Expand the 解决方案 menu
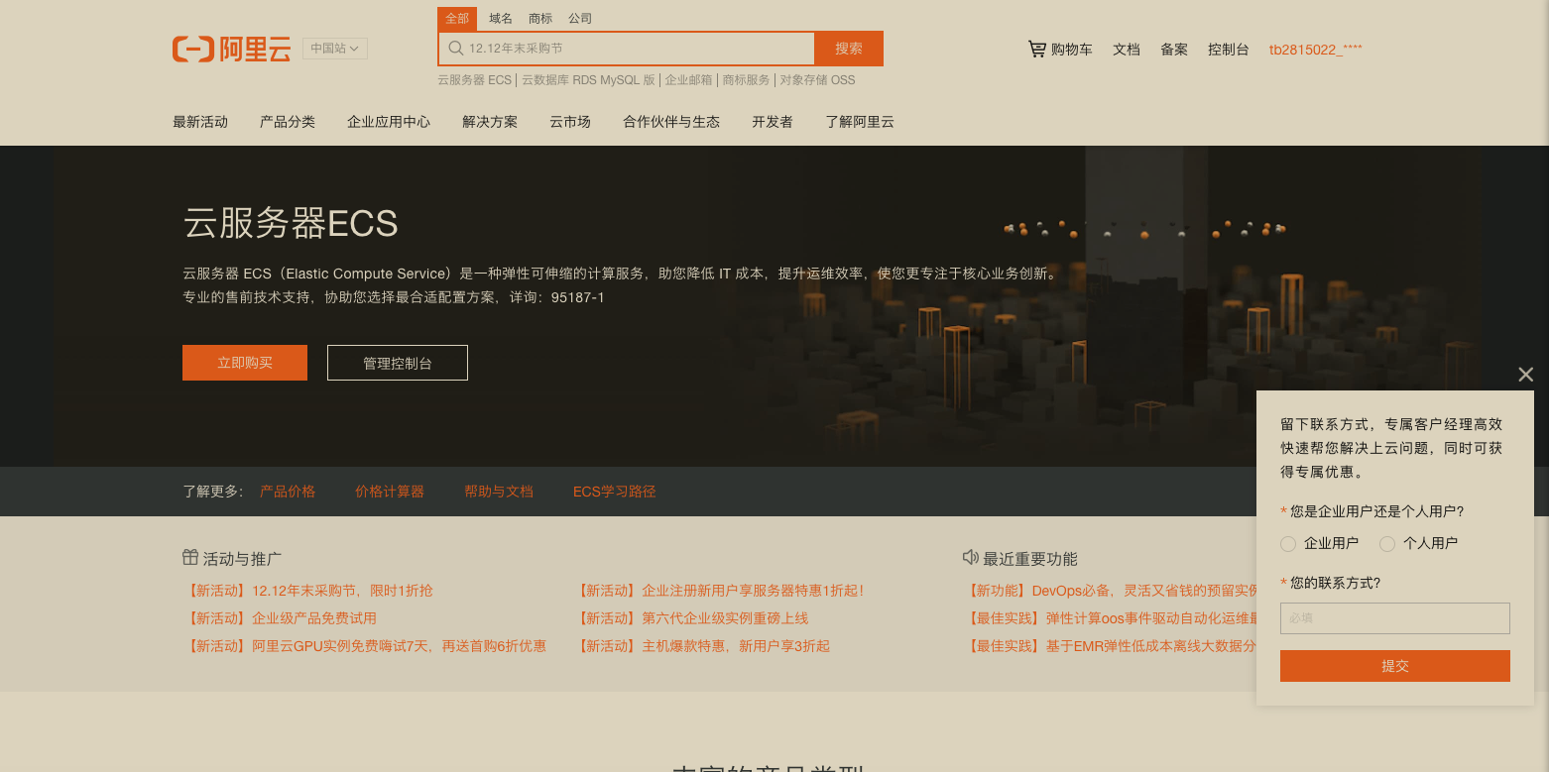Image resolution: width=1549 pixels, height=772 pixels. coord(490,122)
